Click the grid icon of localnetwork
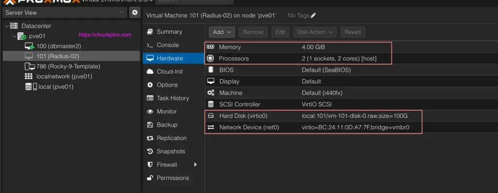Image resolution: width=498 pixels, height=193 pixels. (29, 77)
